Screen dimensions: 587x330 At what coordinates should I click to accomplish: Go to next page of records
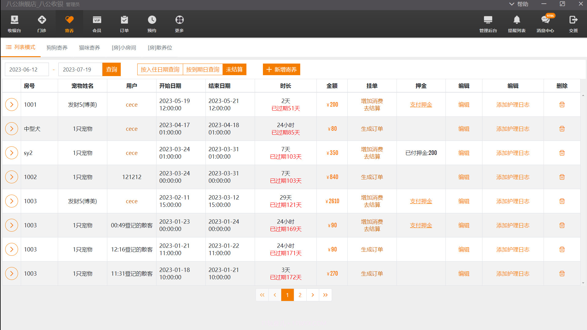point(312,295)
